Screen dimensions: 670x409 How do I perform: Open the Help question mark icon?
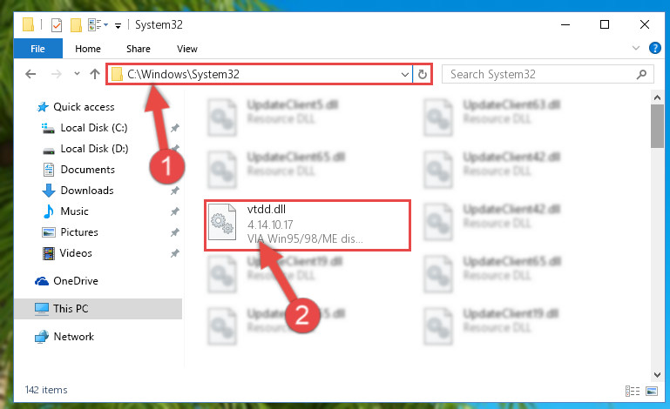point(654,48)
